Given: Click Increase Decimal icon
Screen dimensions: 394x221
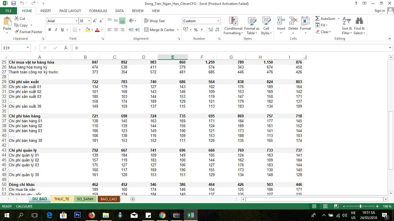Looking at the screenshot, I should (210, 30).
